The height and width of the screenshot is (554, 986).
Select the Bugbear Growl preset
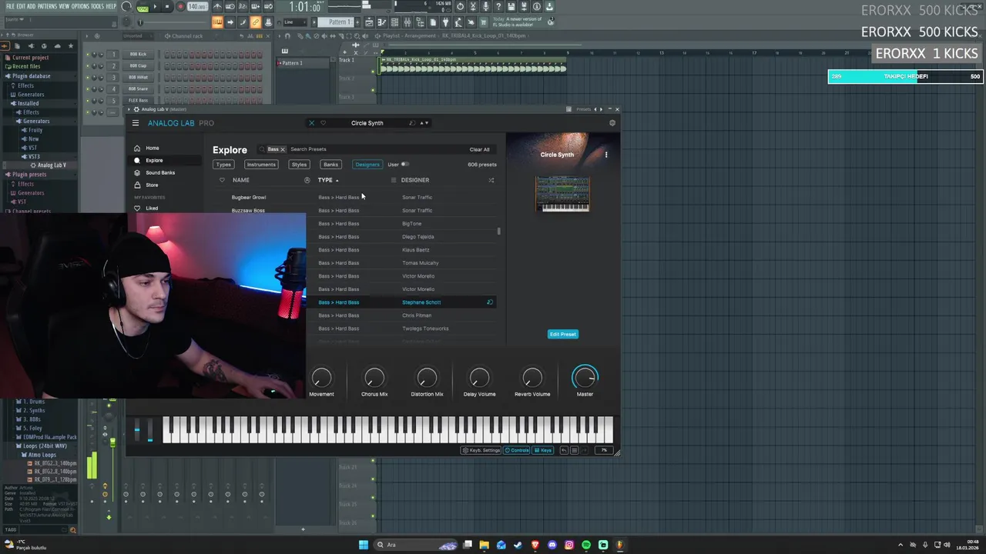tap(248, 197)
